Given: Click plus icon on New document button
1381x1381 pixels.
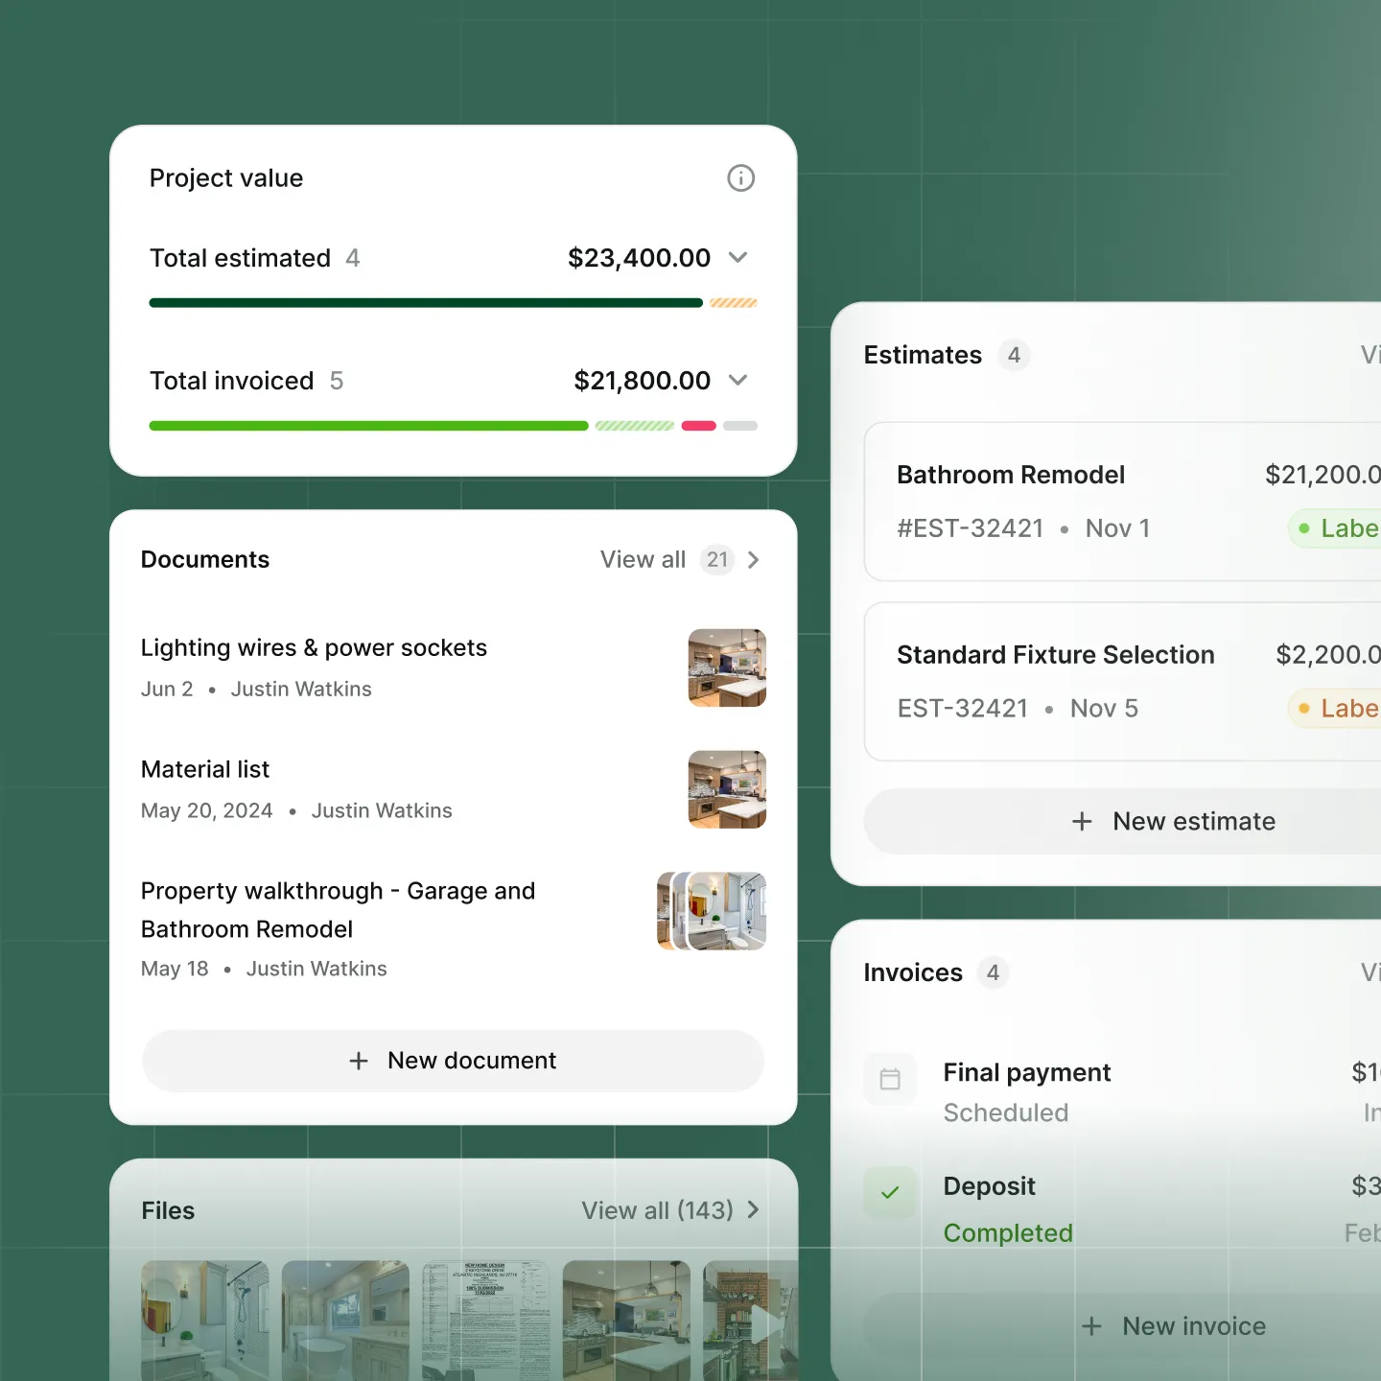Looking at the screenshot, I should pos(359,1061).
